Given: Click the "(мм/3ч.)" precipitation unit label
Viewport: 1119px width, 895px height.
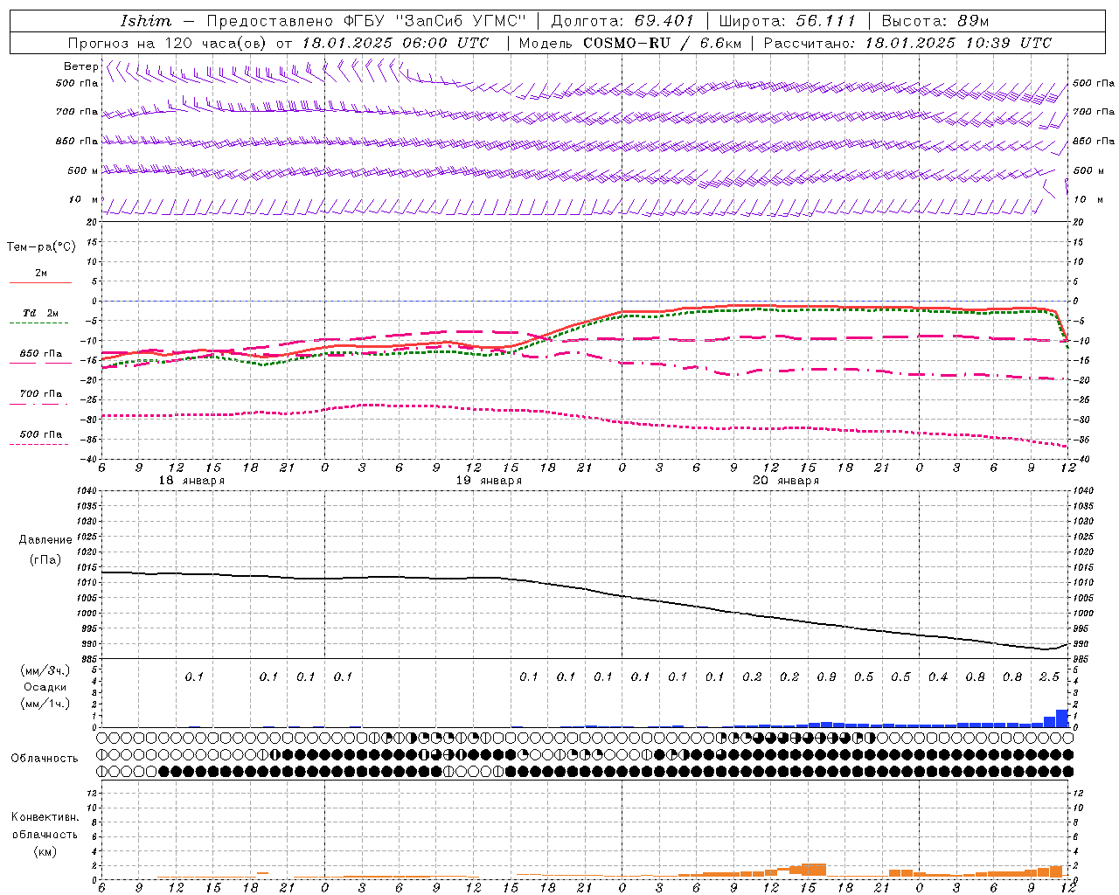Looking at the screenshot, I should tap(45, 670).
